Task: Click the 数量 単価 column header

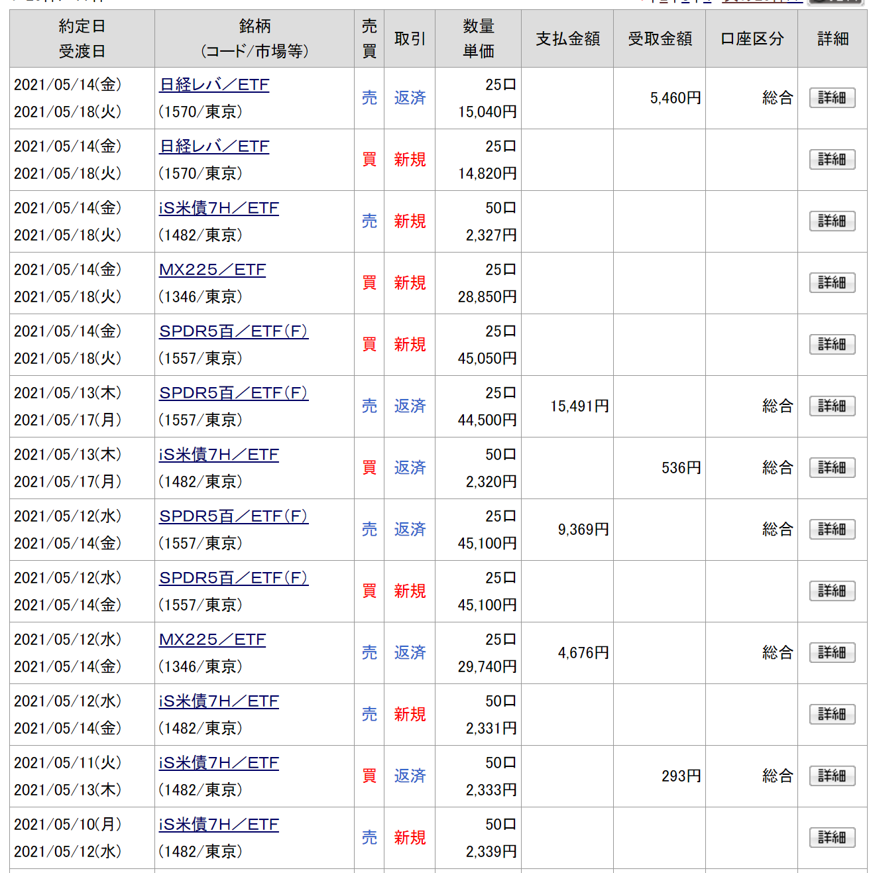Action: pyautogui.click(x=478, y=38)
